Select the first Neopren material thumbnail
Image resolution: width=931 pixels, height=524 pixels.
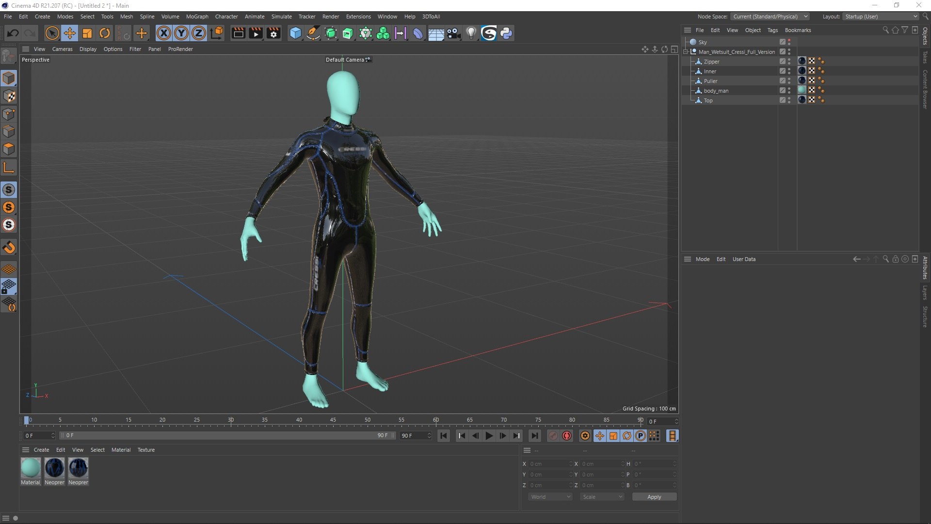click(x=54, y=468)
